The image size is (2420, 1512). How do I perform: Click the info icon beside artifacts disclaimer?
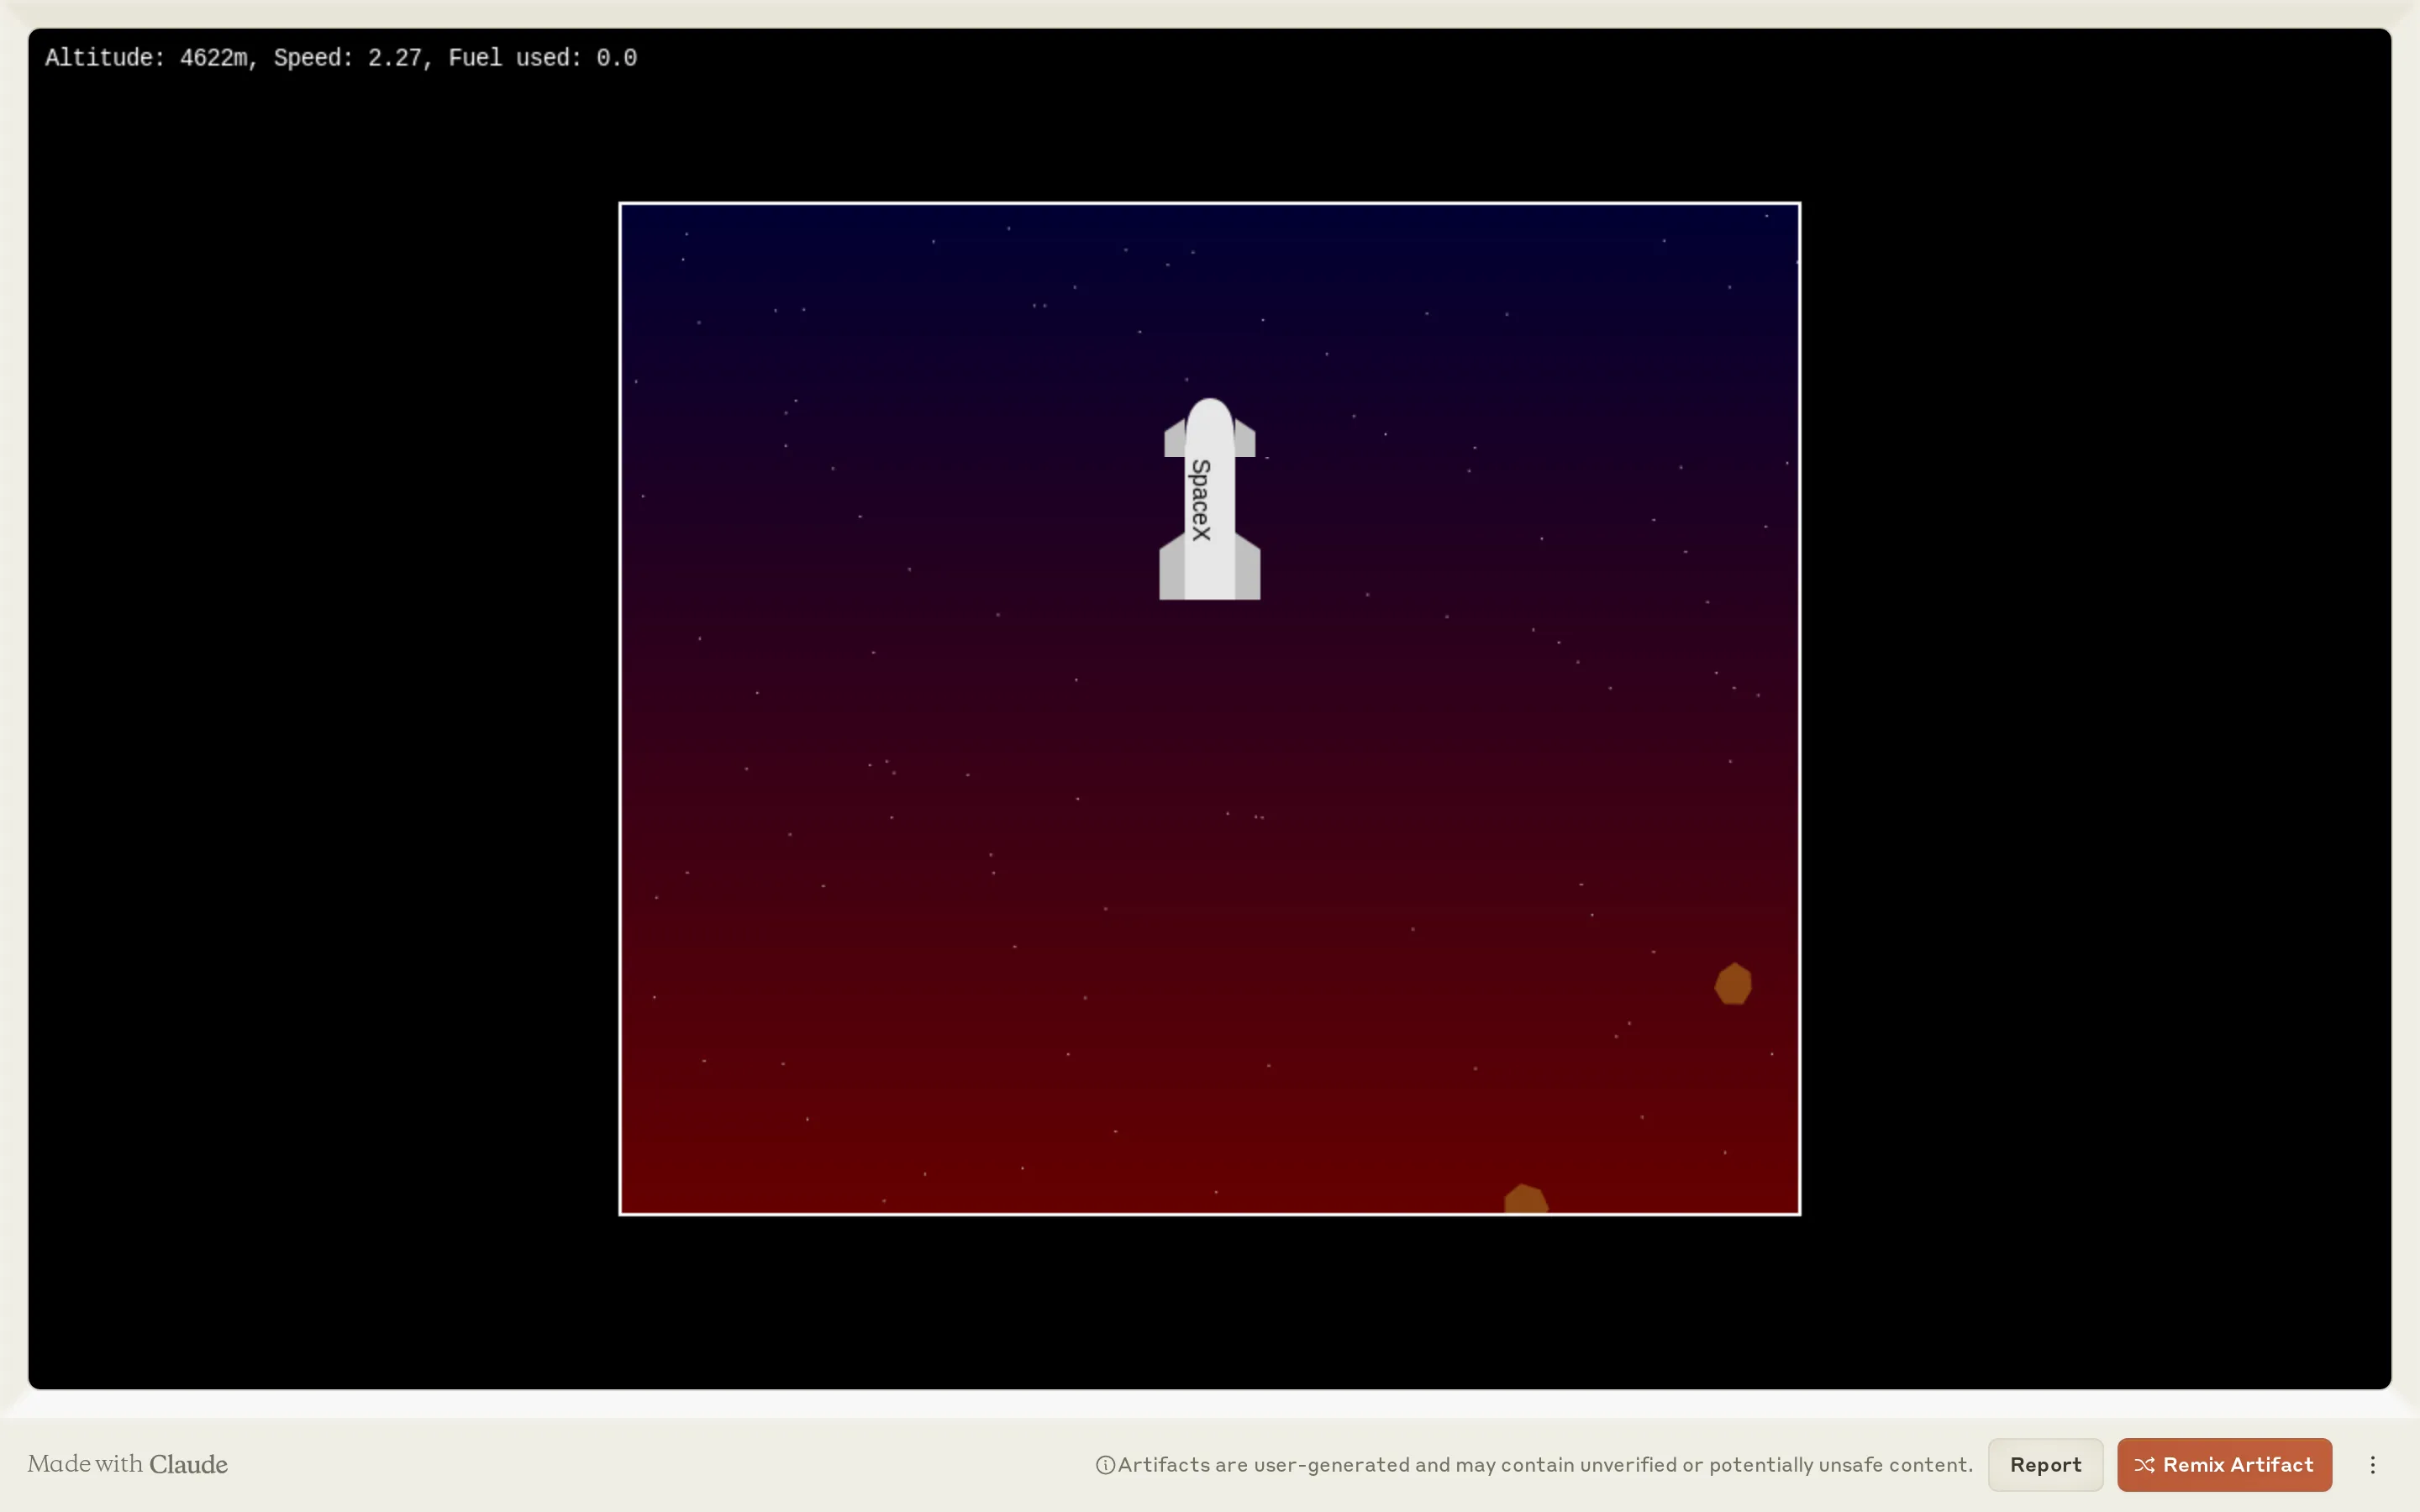pyautogui.click(x=1105, y=1465)
